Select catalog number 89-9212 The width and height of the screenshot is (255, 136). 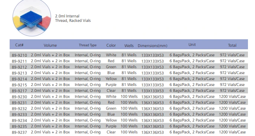(19, 67)
